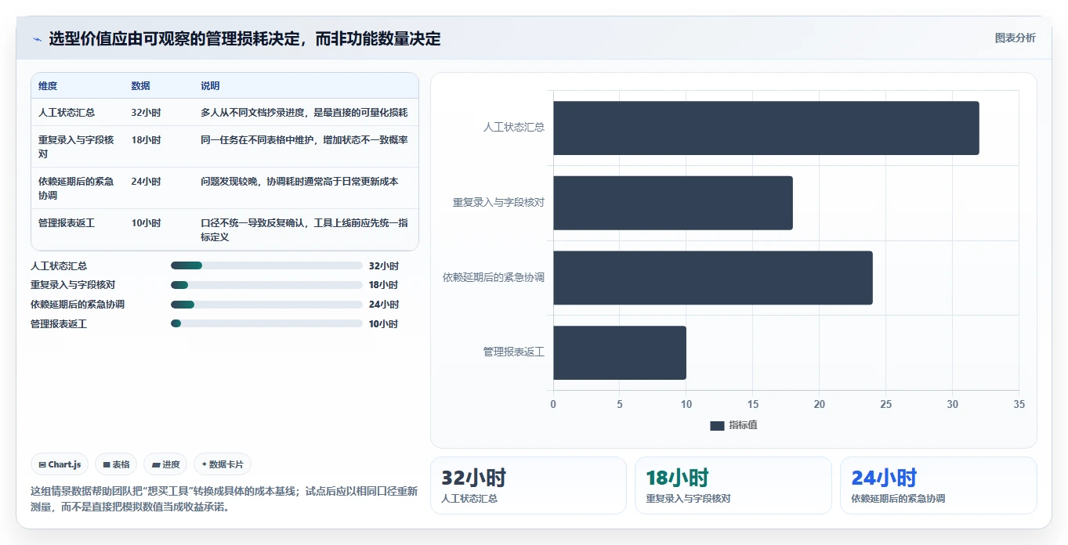
Task: Select the 进度 tag chip
Action: (x=165, y=464)
